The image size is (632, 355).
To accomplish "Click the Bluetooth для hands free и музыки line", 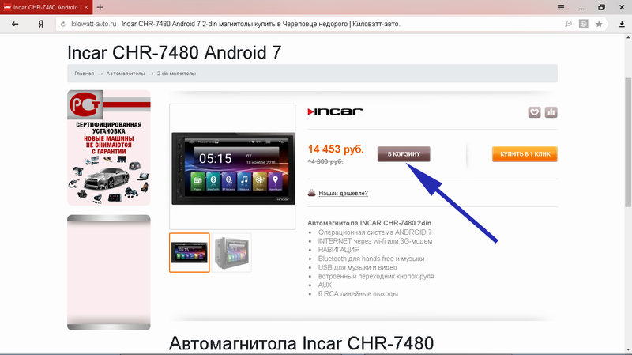I will pyautogui.click(x=371, y=259).
